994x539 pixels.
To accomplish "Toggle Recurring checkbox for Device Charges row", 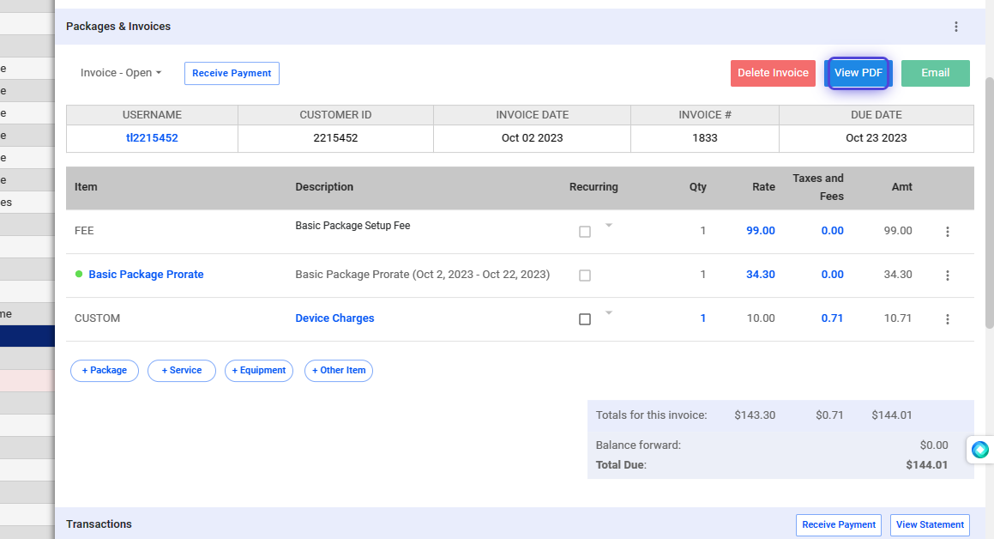I will pyautogui.click(x=585, y=319).
